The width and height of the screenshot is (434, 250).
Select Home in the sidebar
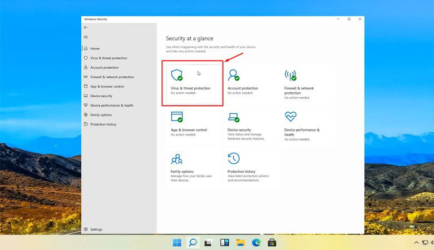[x=95, y=49]
